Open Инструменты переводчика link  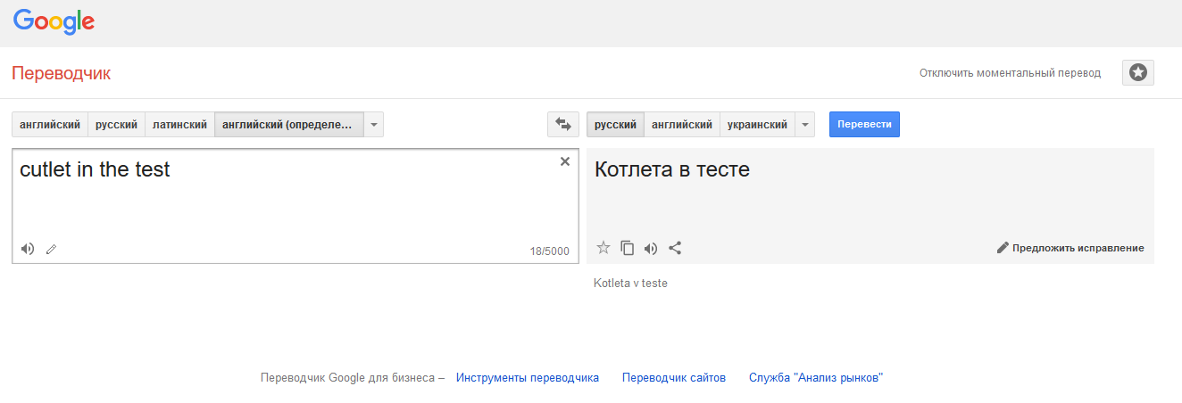click(527, 378)
